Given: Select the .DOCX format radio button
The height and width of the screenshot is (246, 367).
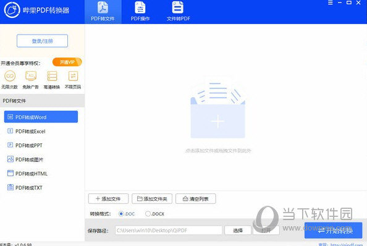Looking at the screenshot, I should 148,214.
